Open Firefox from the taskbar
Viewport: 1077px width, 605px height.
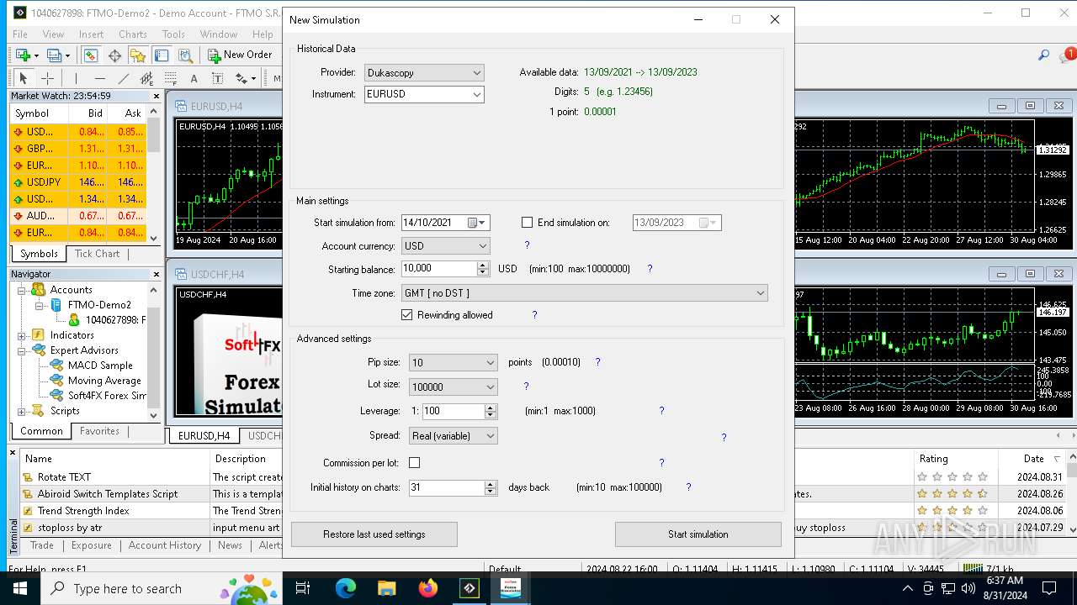click(x=427, y=588)
